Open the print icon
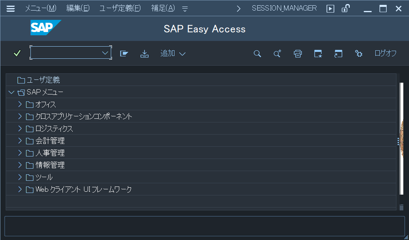This screenshot has width=409, height=240. [297, 53]
